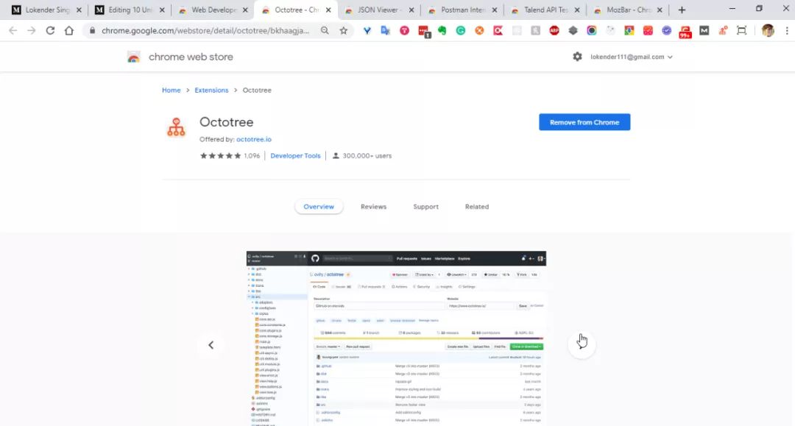Open the Grammarly extension icon
The width and height of the screenshot is (795, 426).
pyautogui.click(x=460, y=30)
